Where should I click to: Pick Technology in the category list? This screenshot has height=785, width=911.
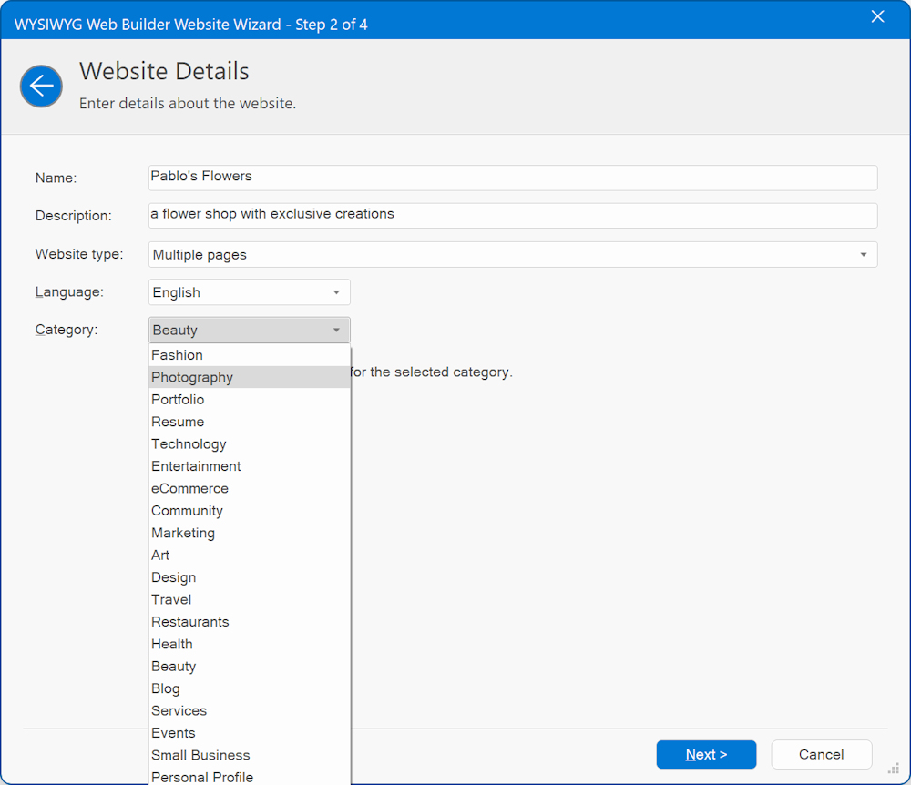point(189,444)
